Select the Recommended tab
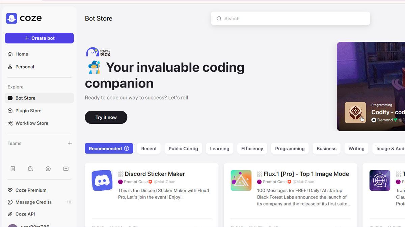405x227 pixels. click(109, 149)
